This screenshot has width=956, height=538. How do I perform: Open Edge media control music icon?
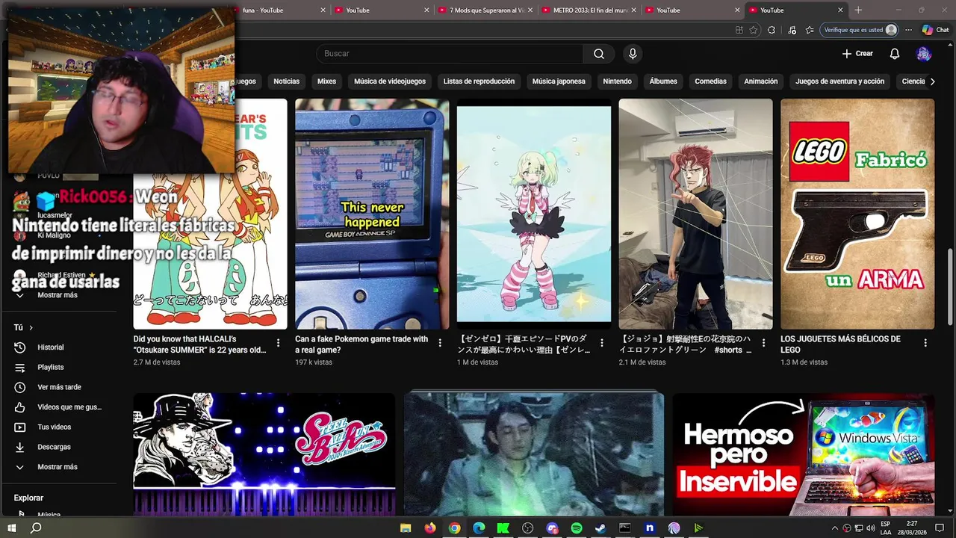[791, 30]
